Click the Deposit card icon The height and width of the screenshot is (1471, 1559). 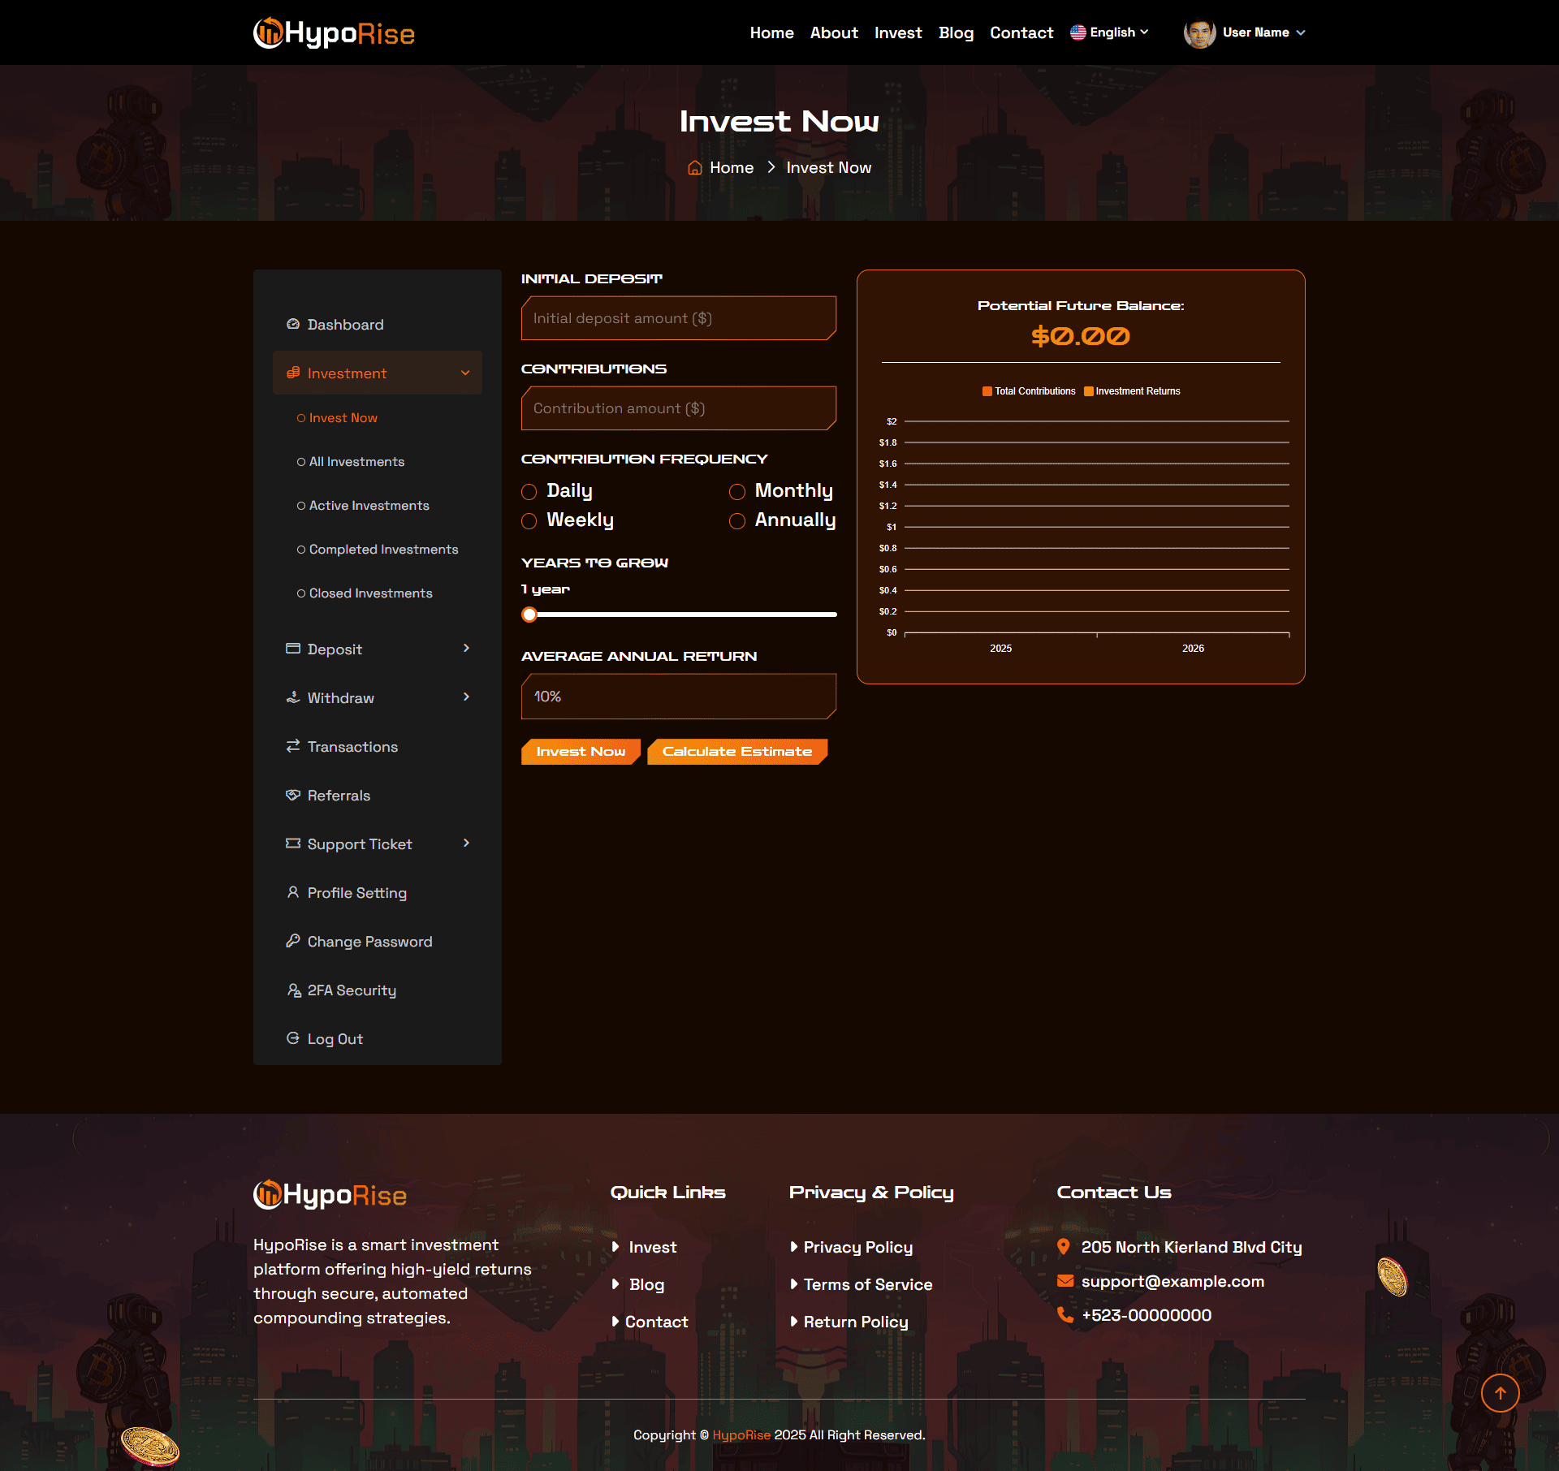[293, 649]
